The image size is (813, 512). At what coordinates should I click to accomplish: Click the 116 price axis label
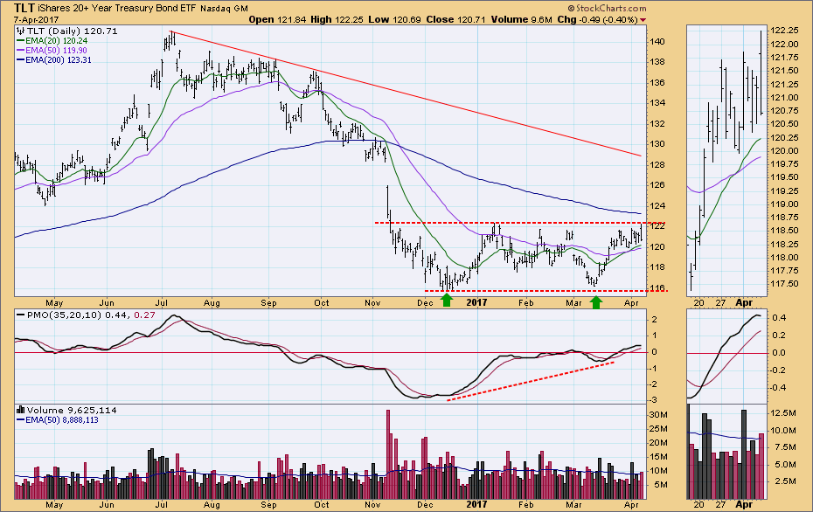coord(657,288)
